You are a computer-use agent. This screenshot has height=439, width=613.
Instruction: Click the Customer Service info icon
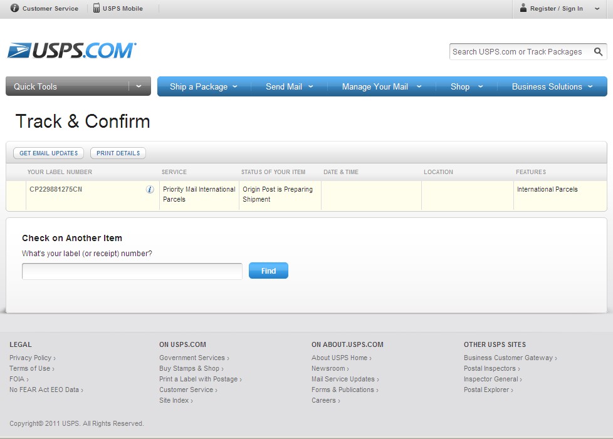[14, 8]
